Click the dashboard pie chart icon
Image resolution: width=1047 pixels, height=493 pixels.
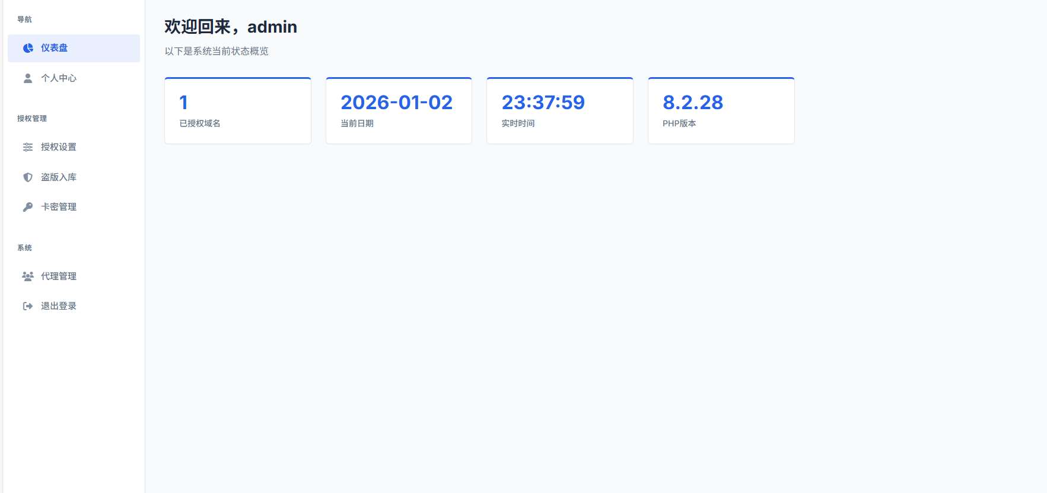tap(28, 48)
